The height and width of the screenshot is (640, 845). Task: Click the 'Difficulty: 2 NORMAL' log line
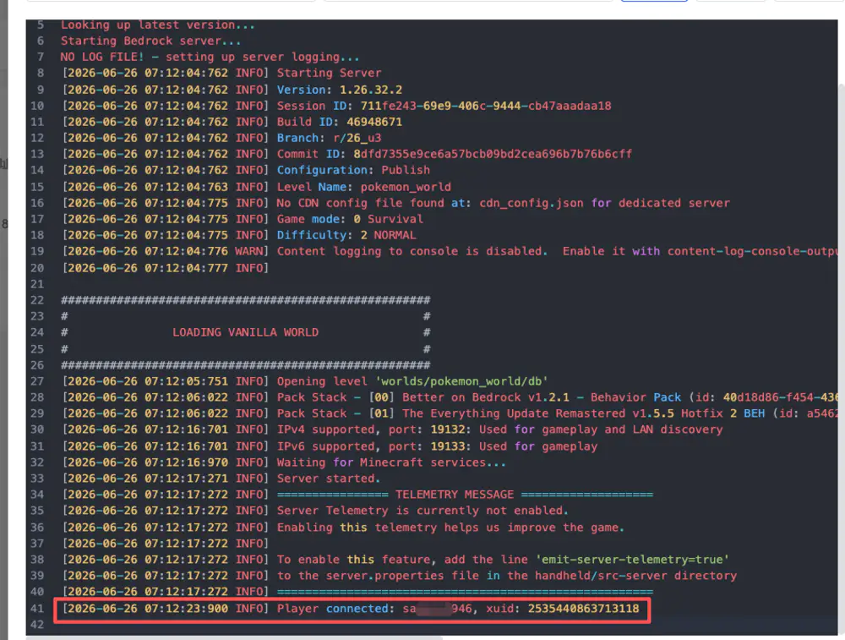(239, 235)
